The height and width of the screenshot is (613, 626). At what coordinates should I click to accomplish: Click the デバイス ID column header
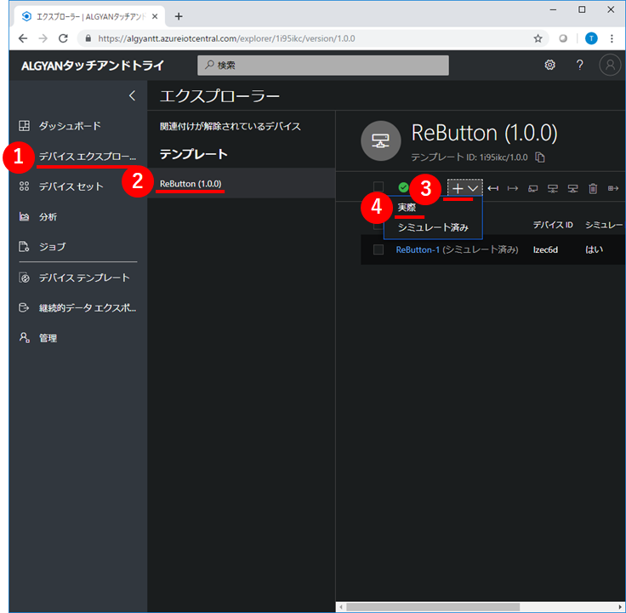553,225
